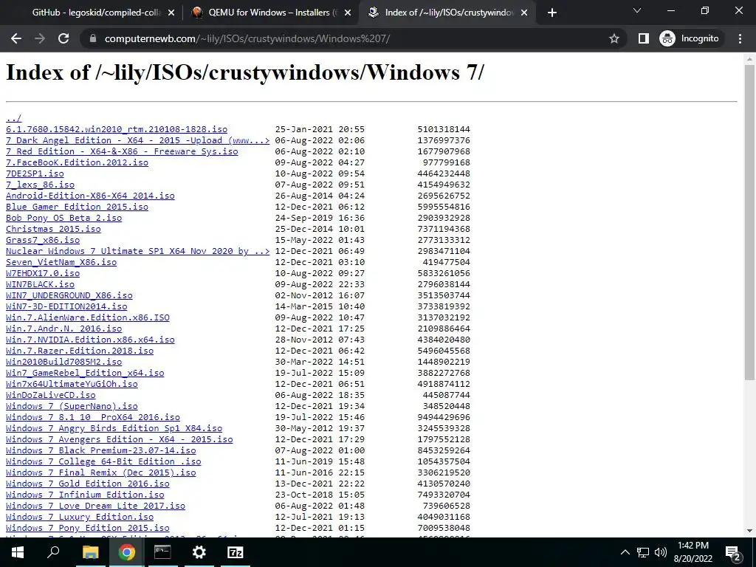The width and height of the screenshot is (756, 567).
Task: Click Seven_VietNam_X86.iso
Action: 61,262
